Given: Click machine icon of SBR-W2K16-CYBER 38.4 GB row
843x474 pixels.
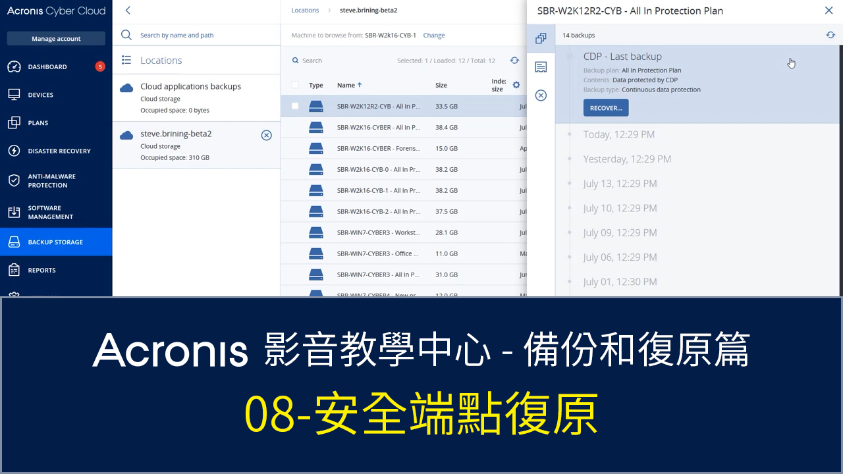Looking at the screenshot, I should point(316,127).
